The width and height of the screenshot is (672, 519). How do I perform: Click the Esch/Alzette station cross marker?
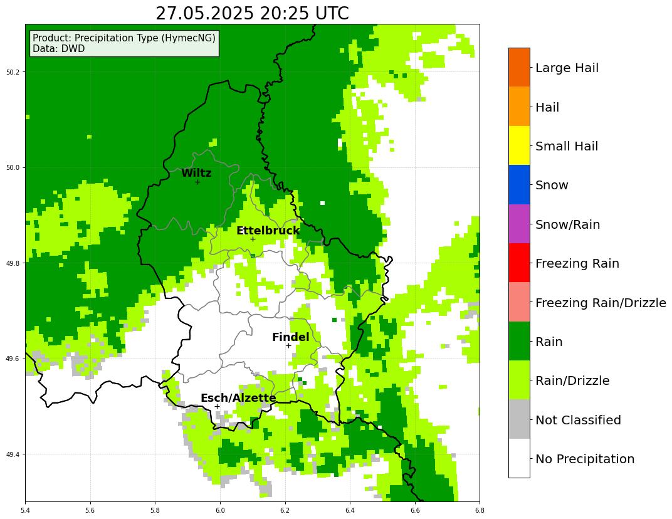click(217, 406)
